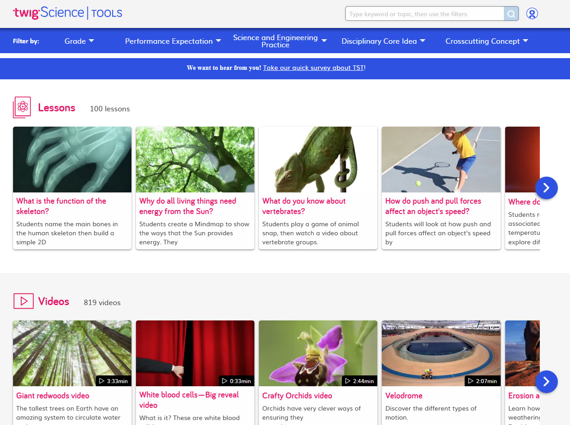570x425 pixels.
Task: Expand the Crosscutting Concept filter
Action: pos(486,41)
